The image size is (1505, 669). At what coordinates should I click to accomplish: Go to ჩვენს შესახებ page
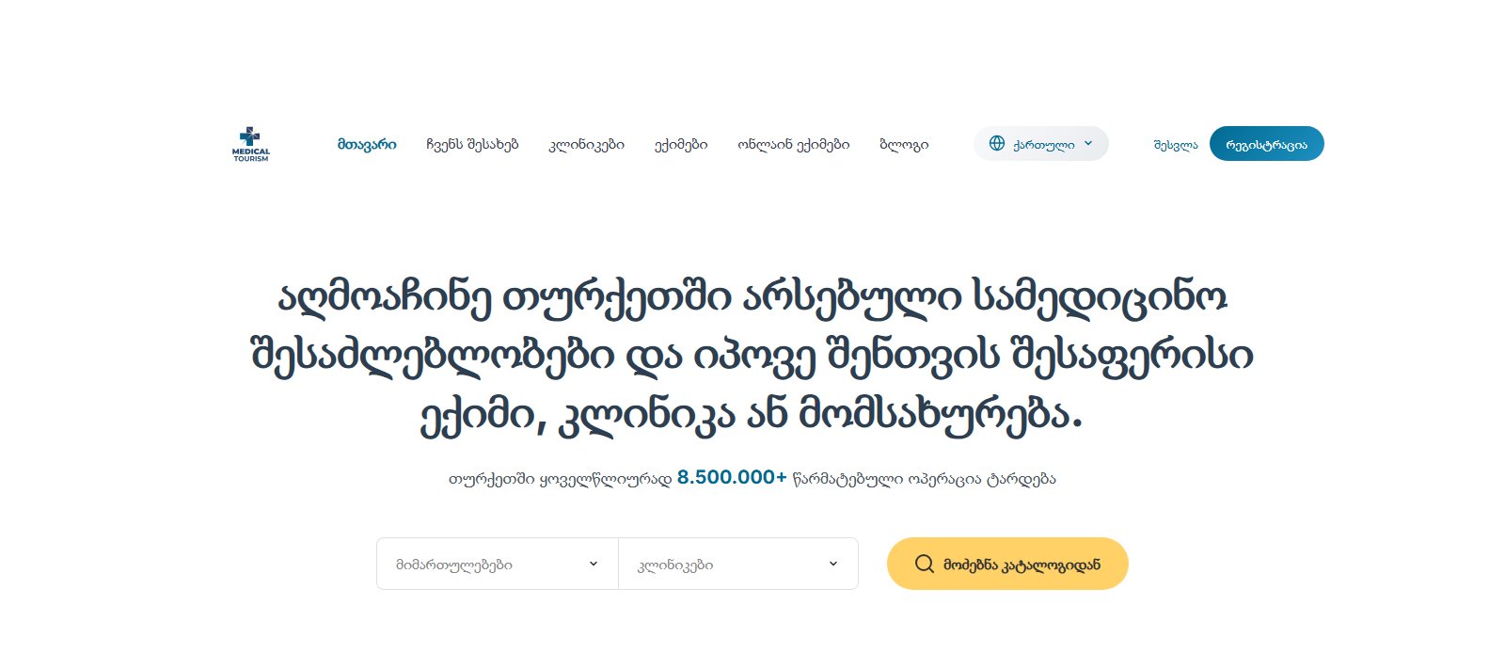tap(472, 144)
